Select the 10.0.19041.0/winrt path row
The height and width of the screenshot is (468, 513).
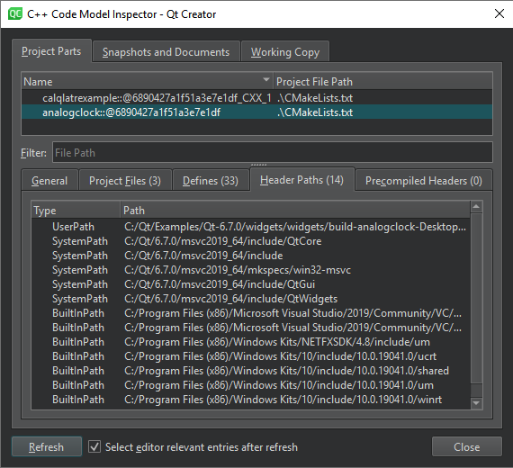(x=251, y=400)
